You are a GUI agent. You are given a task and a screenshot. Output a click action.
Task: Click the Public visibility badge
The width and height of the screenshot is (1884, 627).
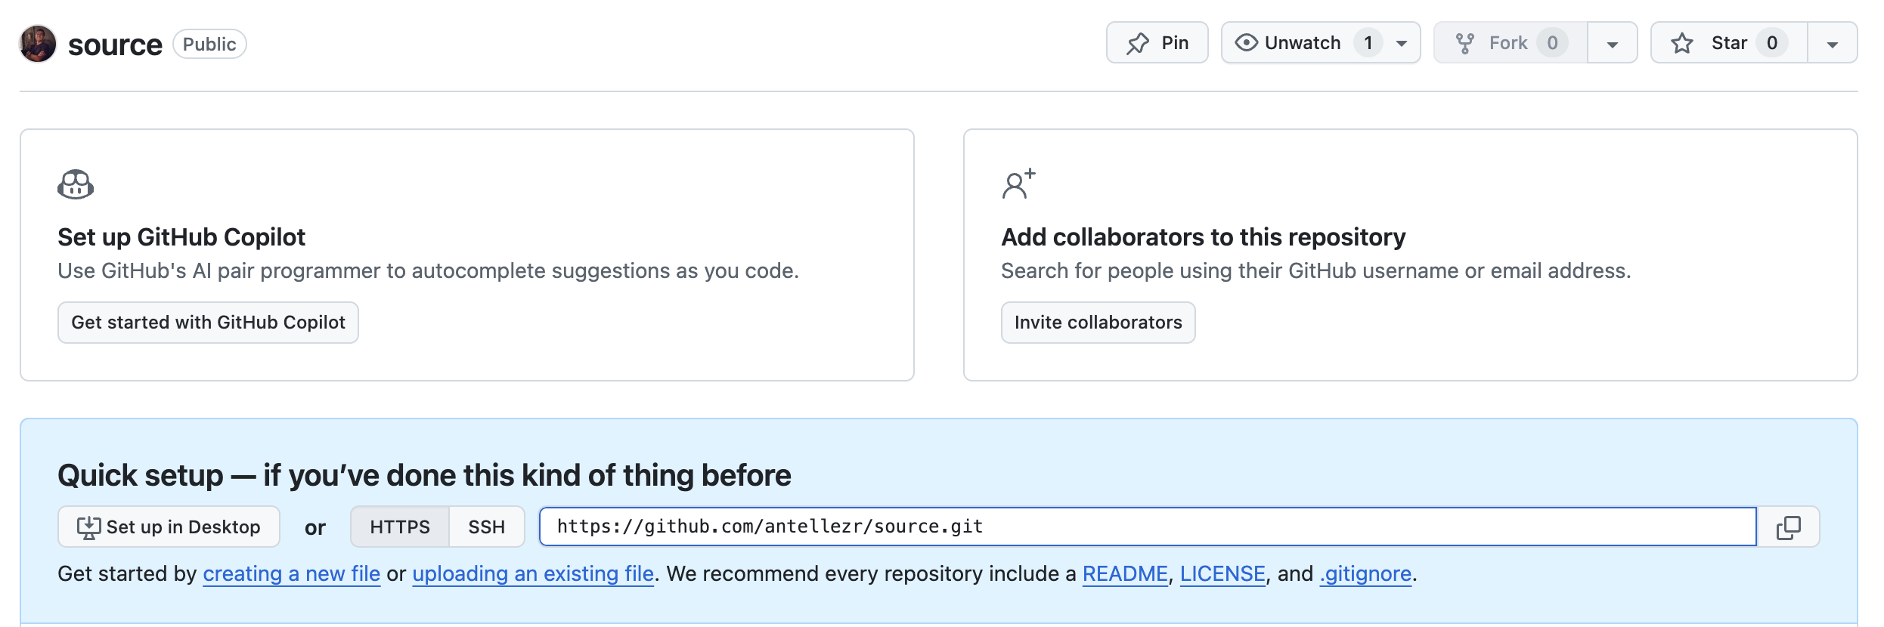tap(209, 44)
